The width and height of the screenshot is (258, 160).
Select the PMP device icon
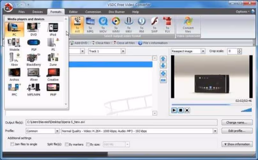click(x=53, y=90)
